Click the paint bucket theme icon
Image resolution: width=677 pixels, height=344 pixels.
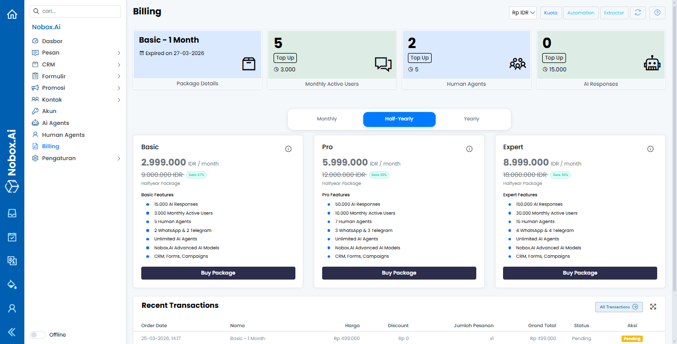tap(12, 284)
